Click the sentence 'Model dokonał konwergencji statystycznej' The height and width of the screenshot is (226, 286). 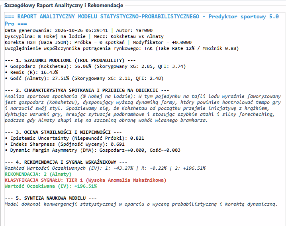point(141,204)
